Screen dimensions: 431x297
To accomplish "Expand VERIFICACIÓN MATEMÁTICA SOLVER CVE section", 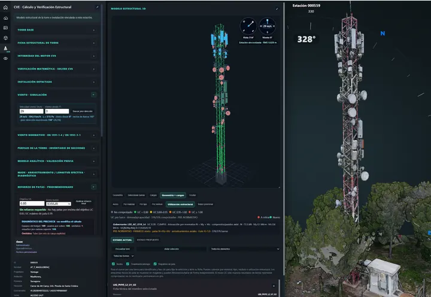I will click(56, 69).
